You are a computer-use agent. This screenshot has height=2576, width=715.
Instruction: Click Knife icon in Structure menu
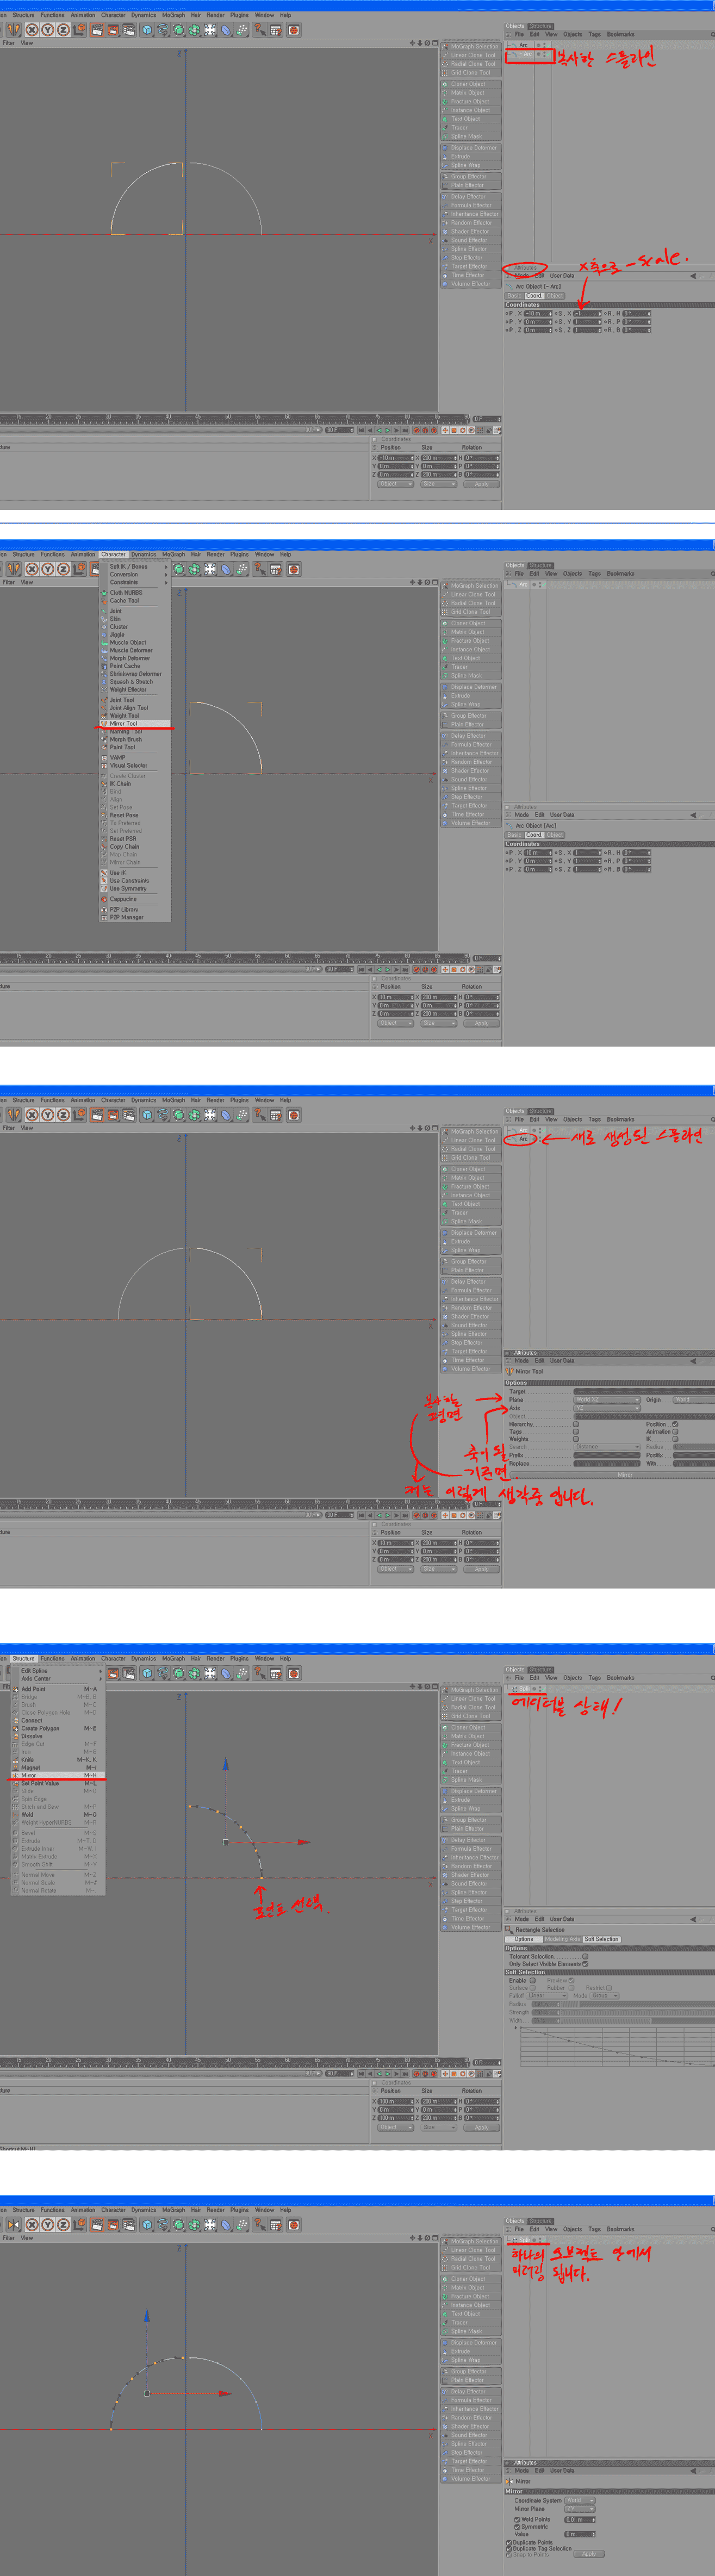[15, 1759]
